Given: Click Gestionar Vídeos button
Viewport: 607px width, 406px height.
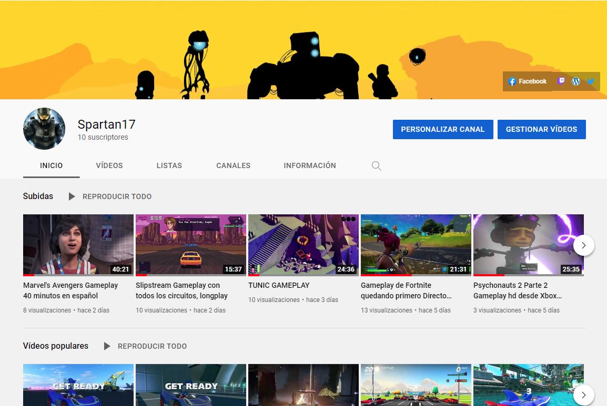Looking at the screenshot, I should coord(541,130).
